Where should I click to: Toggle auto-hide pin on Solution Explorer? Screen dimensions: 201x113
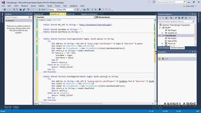click(x=193, y=14)
